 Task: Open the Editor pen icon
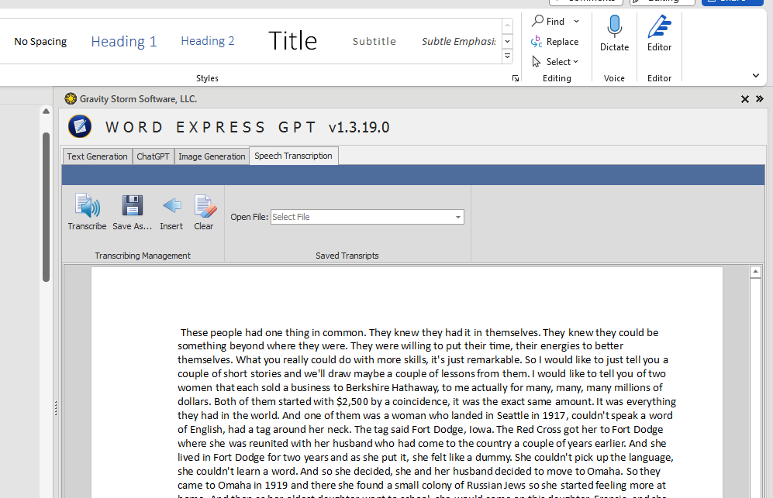point(659,26)
